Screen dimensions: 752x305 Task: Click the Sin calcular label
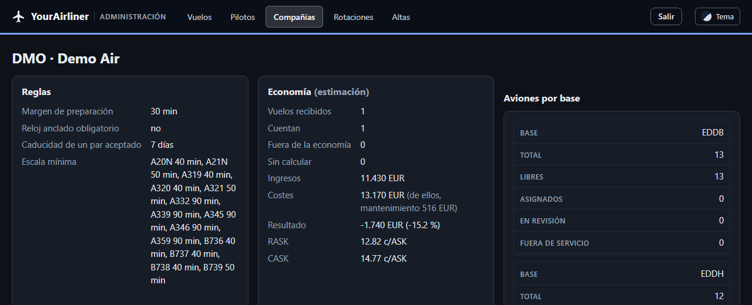290,162
